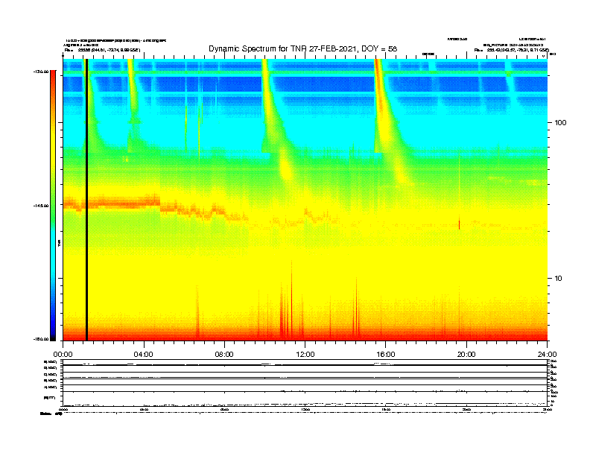The image size is (590, 456).
Task: Click the 16:00 time axis label
Action: click(386, 355)
